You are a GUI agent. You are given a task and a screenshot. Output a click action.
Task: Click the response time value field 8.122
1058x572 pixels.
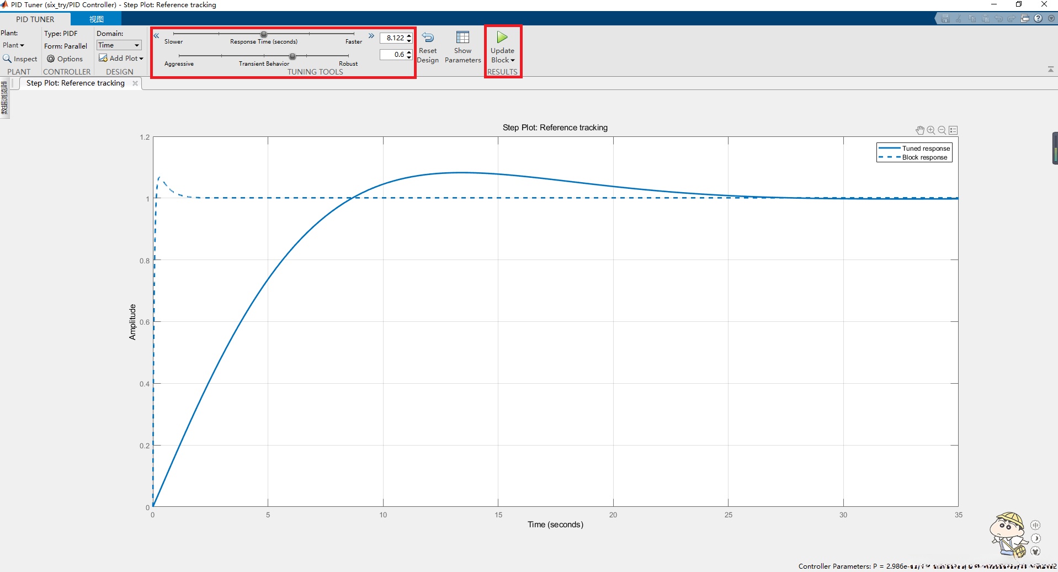pyautogui.click(x=393, y=38)
